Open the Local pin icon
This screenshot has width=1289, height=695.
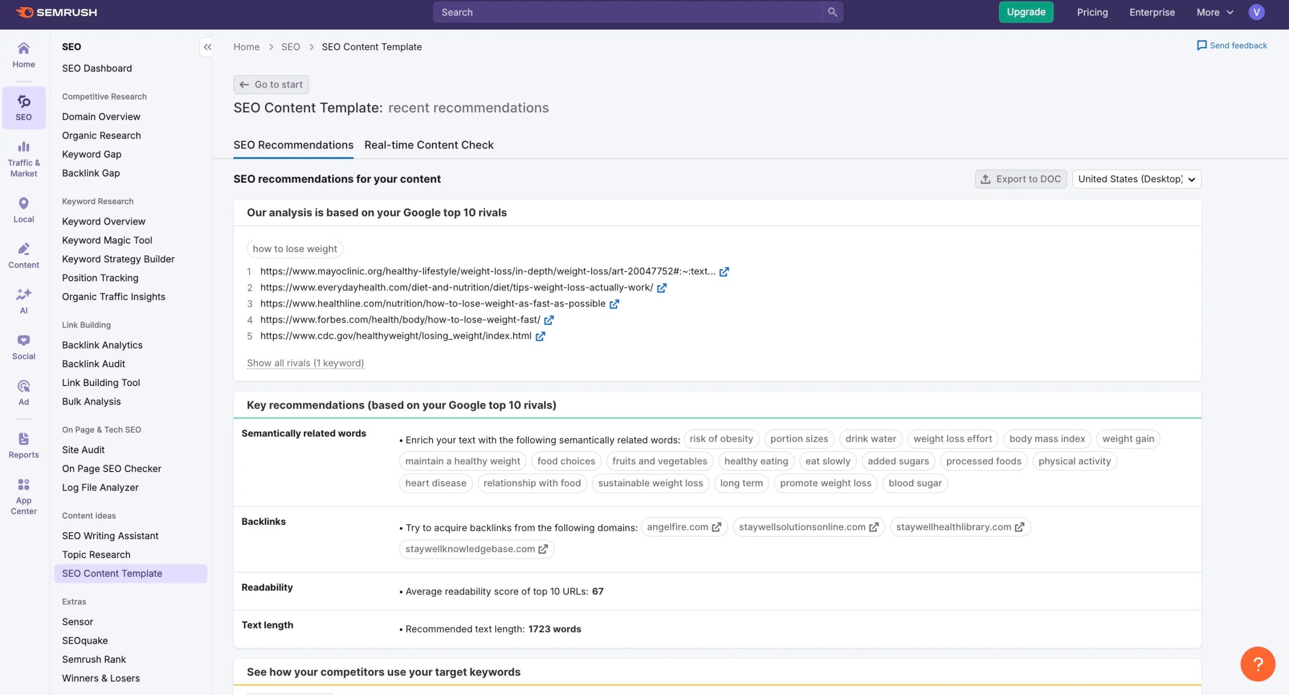24,203
